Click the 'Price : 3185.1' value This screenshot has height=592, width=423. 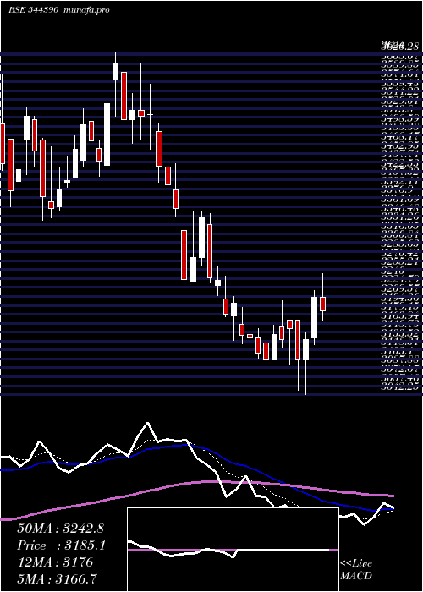(61, 545)
